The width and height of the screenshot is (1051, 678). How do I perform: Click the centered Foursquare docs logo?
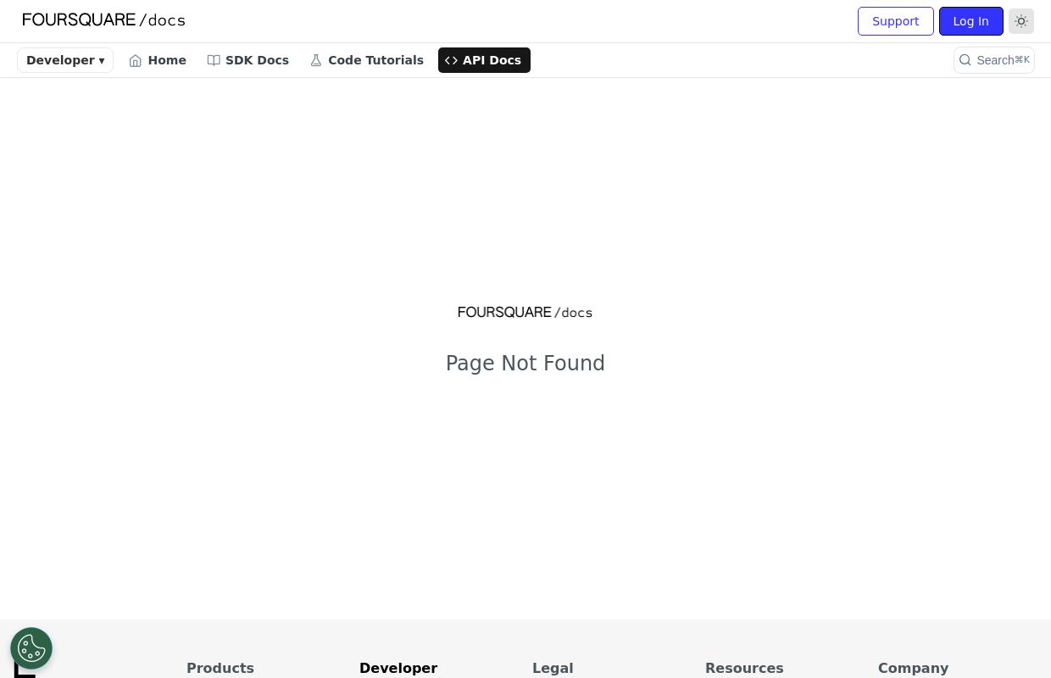[525, 313]
